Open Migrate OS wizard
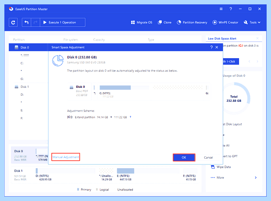The width and height of the screenshot is (271, 201). pyautogui.click(x=142, y=22)
